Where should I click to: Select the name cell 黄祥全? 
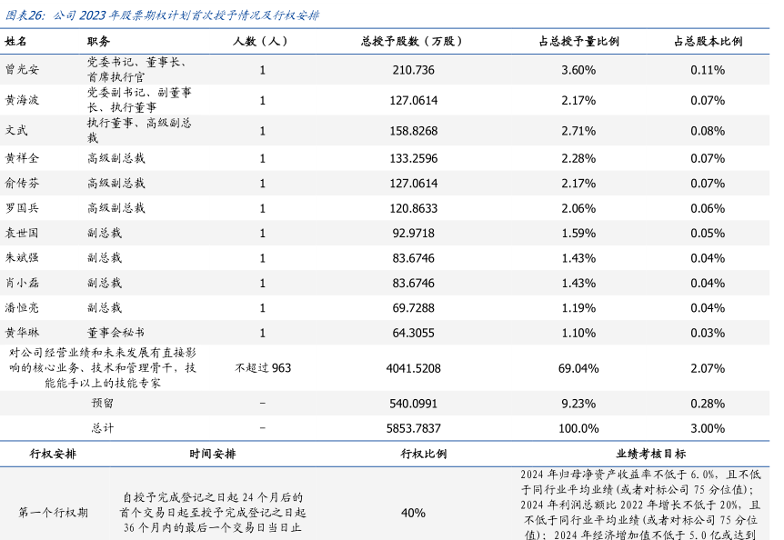coord(22,158)
